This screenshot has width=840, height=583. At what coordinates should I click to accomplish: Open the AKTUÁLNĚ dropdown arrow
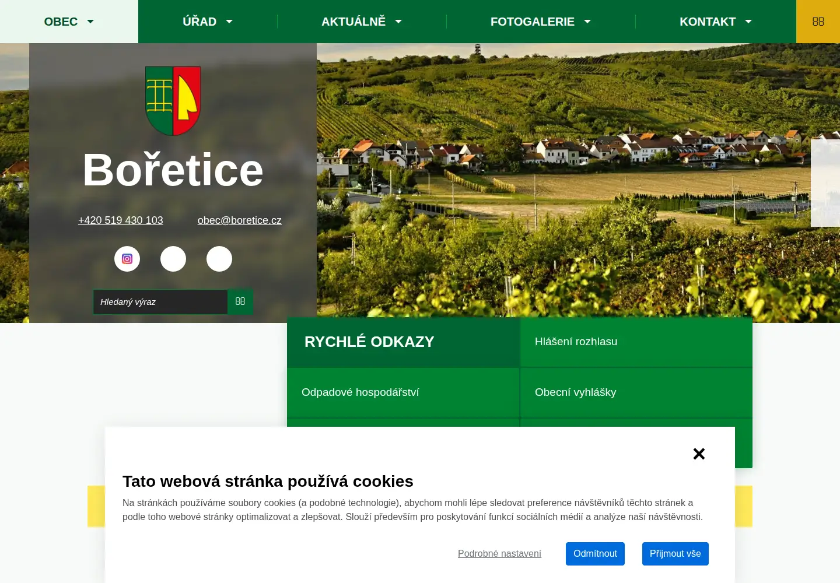pos(398,22)
